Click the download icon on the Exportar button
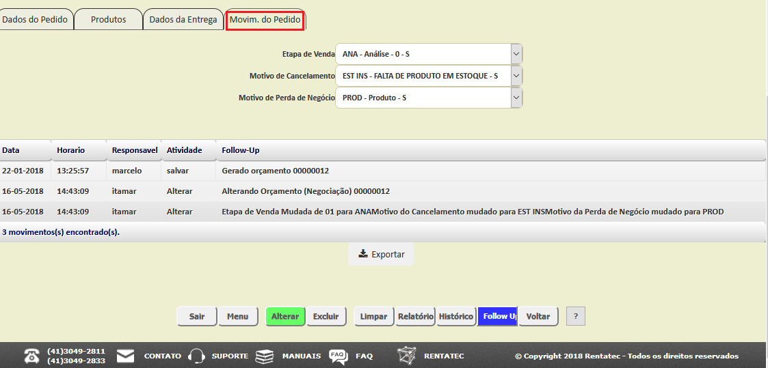768x368 pixels. point(363,254)
